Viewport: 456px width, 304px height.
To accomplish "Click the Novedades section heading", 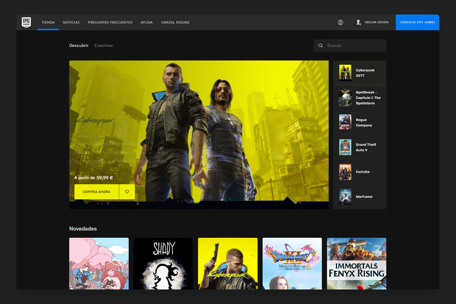I will tap(83, 229).
